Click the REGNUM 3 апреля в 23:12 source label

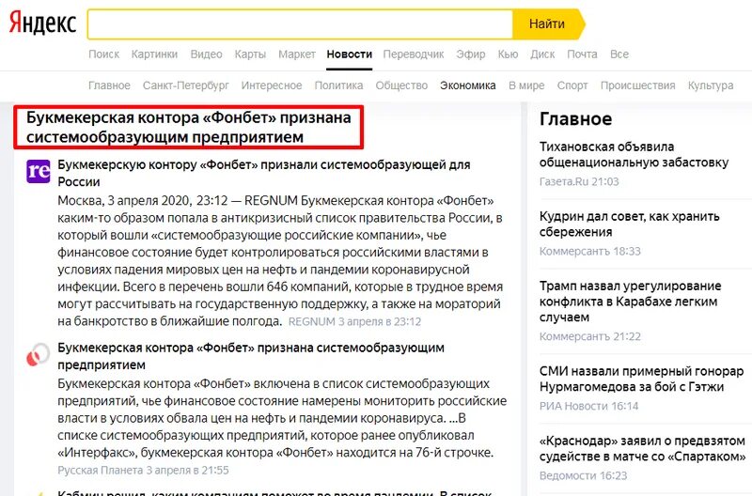(x=354, y=321)
